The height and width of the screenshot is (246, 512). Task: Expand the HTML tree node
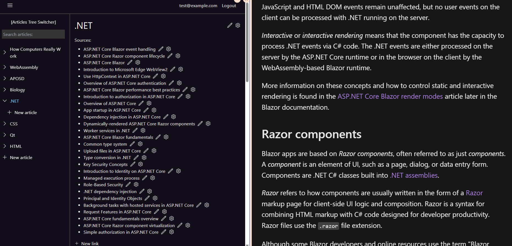[x=5, y=146]
